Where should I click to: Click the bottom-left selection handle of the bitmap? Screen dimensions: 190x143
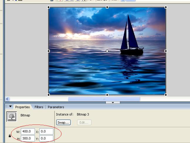pos(49,95)
